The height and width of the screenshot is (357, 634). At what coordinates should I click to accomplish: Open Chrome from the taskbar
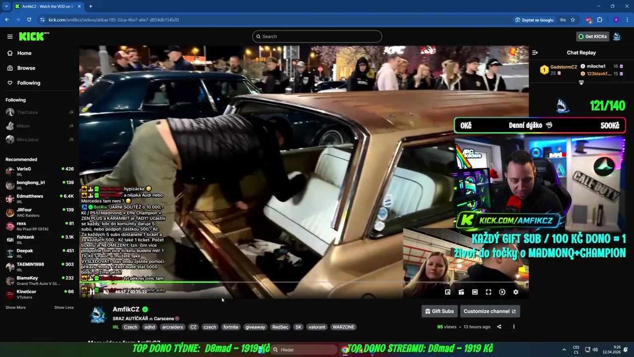345,350
